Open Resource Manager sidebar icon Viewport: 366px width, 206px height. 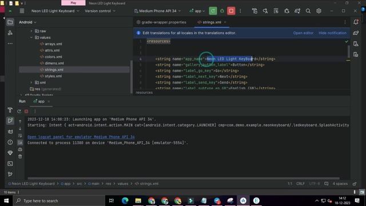click(x=10, y=33)
